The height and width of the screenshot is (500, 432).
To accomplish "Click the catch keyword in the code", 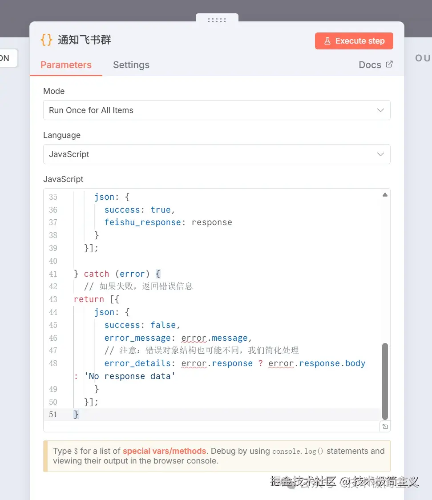I will coord(96,274).
